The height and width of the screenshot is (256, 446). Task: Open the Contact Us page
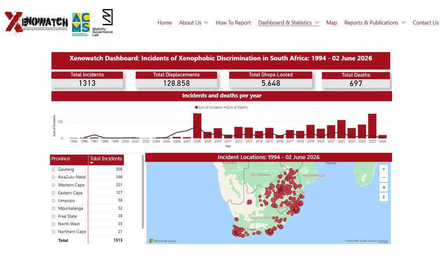pyautogui.click(x=426, y=23)
